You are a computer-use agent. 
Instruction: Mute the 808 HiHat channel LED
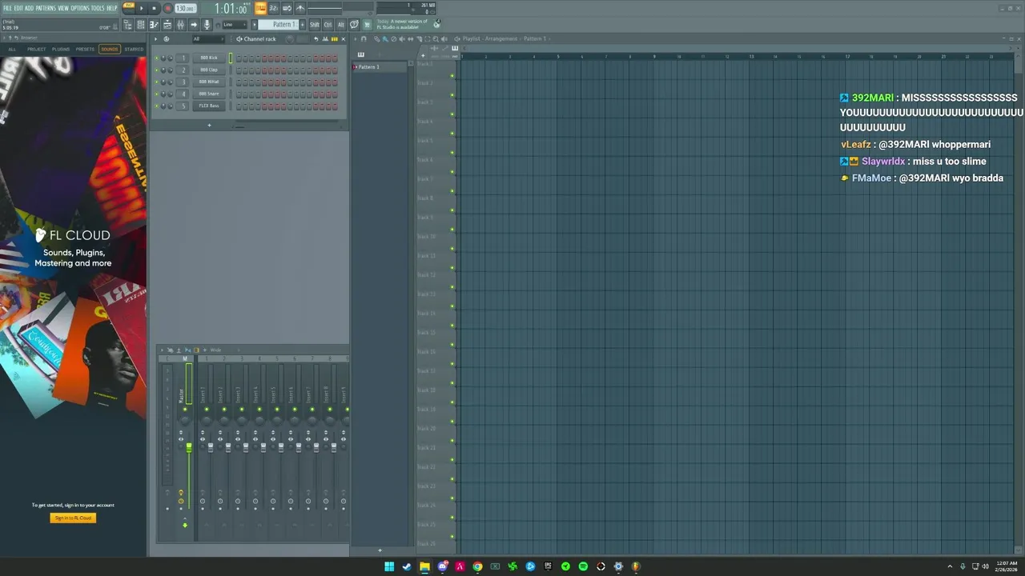click(x=156, y=82)
